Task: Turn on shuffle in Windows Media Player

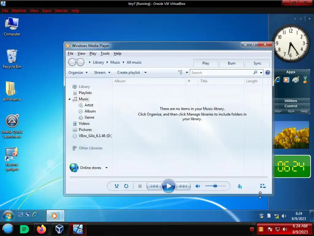Action: tap(117, 186)
